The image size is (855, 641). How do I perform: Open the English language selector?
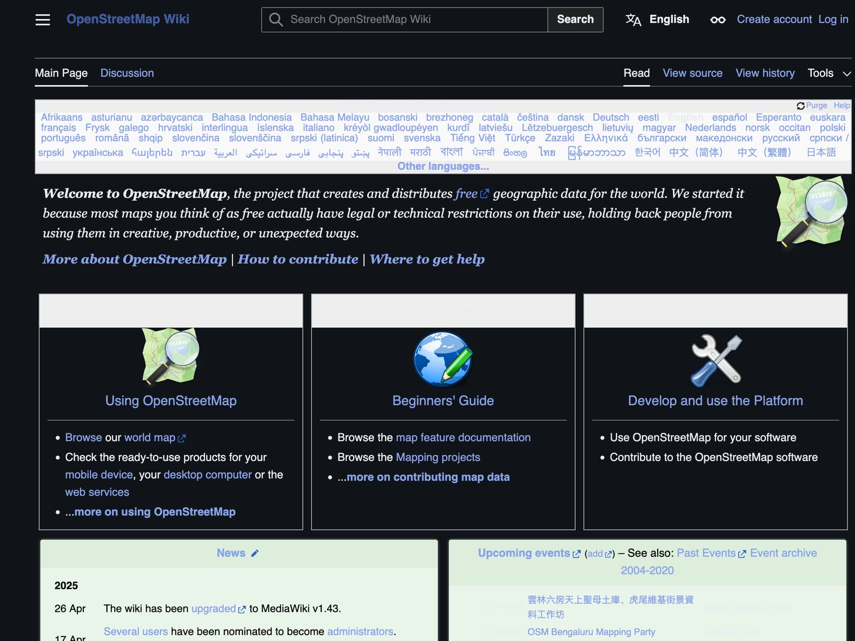[657, 20]
